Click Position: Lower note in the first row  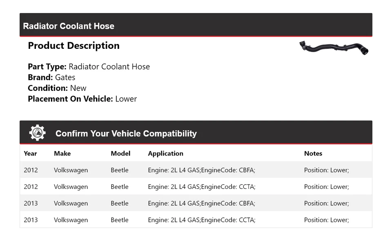pyautogui.click(x=326, y=170)
